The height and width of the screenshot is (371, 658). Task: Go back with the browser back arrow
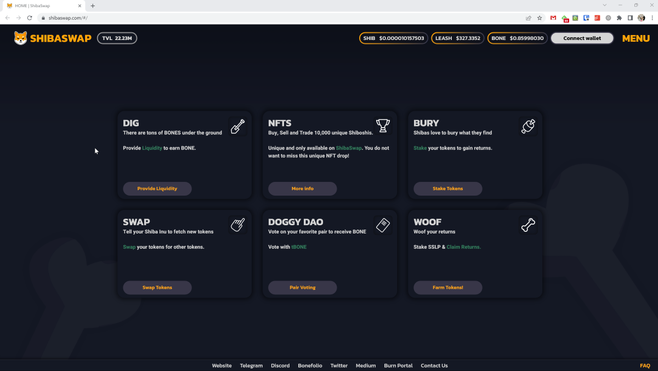pyautogui.click(x=8, y=18)
